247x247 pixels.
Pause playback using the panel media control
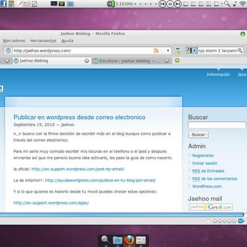pyautogui.click(x=170, y=4)
